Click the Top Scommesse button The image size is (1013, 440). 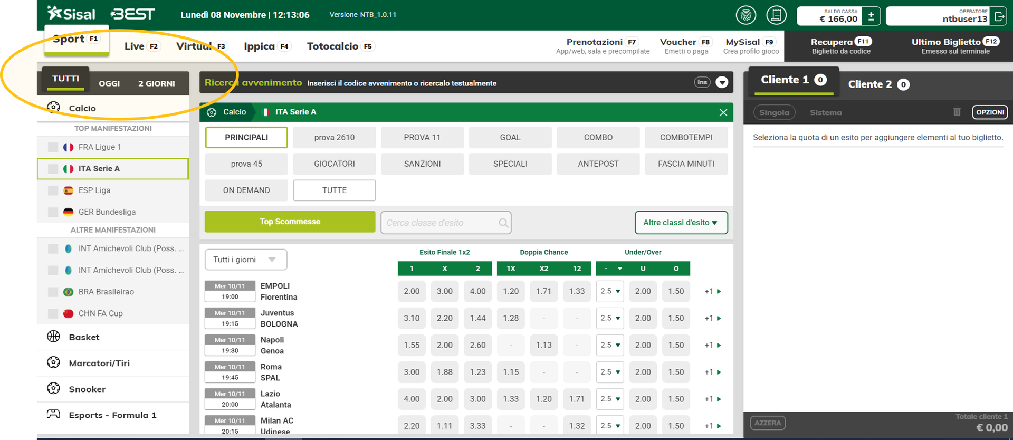tap(290, 222)
